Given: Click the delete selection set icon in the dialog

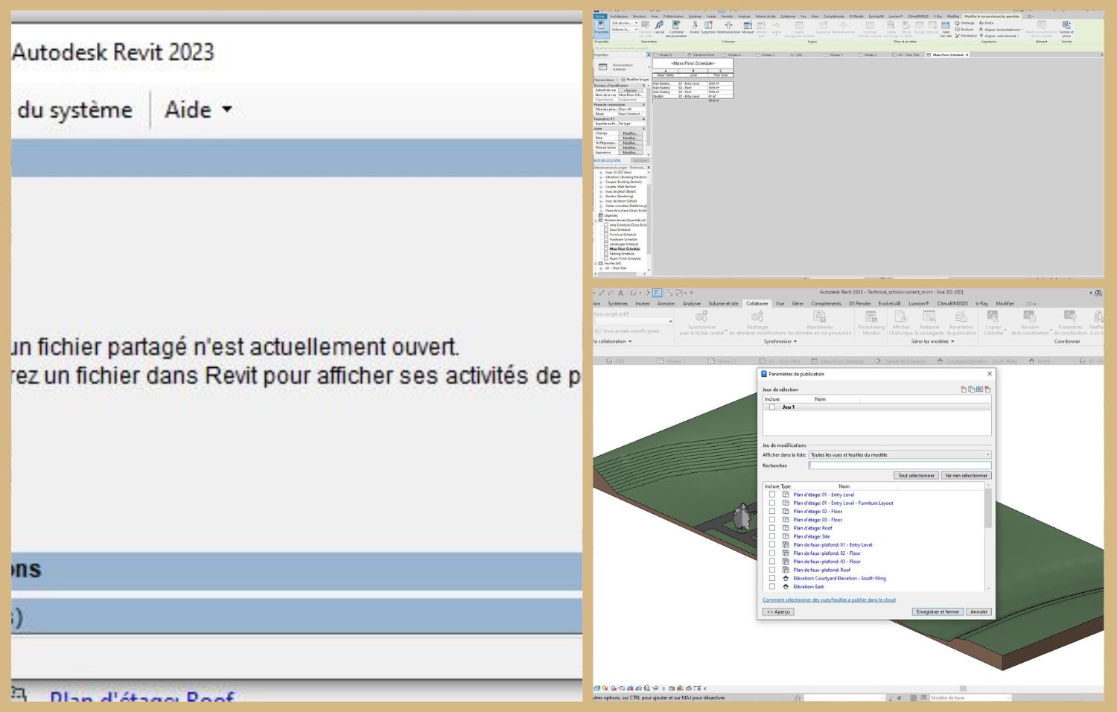Looking at the screenshot, I should point(988,390).
